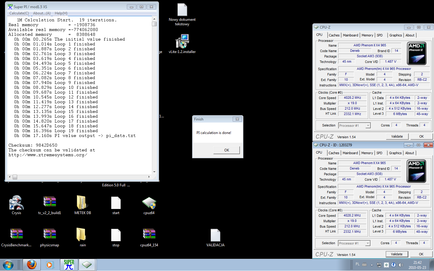Click the xtremesystems.org URL text in Super PI

[x=48, y=155]
